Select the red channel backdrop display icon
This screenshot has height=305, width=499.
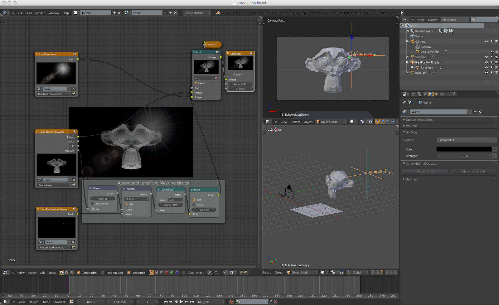(x=167, y=273)
